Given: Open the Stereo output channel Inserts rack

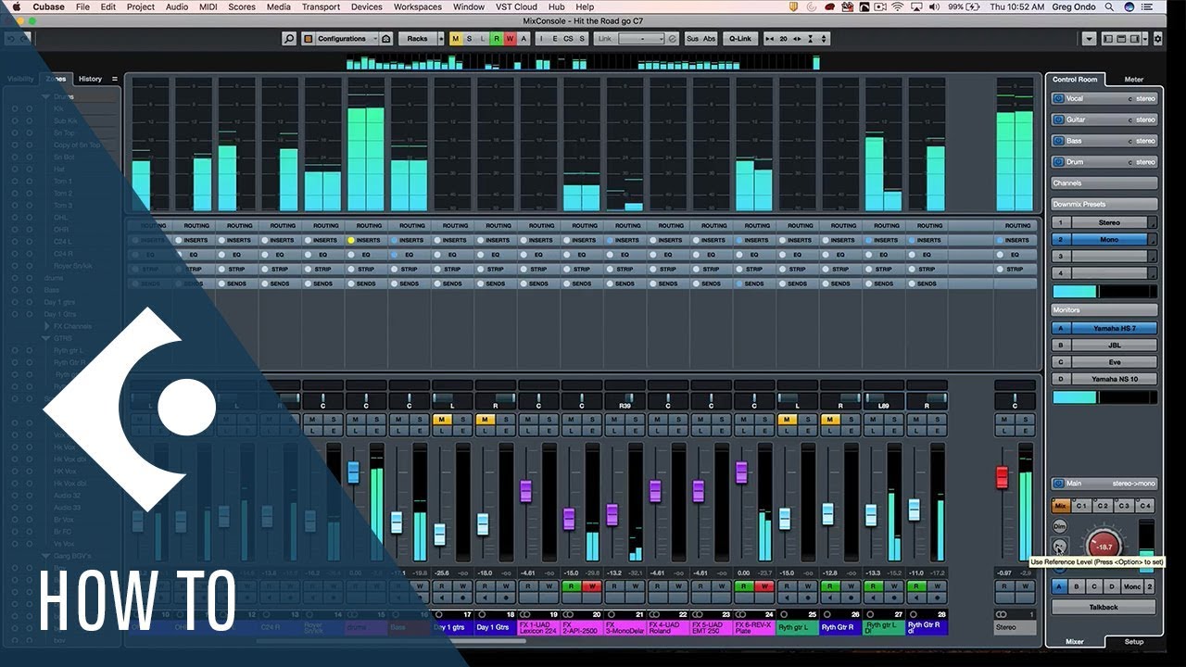Looking at the screenshot, I should pyautogui.click(x=1016, y=240).
